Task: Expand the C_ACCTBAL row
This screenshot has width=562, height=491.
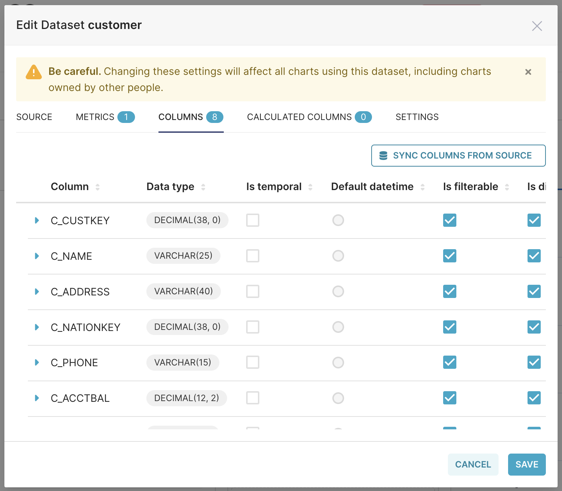Action: coord(37,398)
